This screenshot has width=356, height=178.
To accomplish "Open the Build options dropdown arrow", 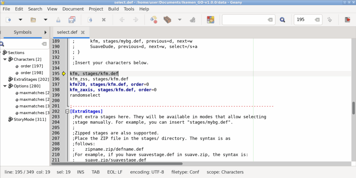I will click(180, 20).
